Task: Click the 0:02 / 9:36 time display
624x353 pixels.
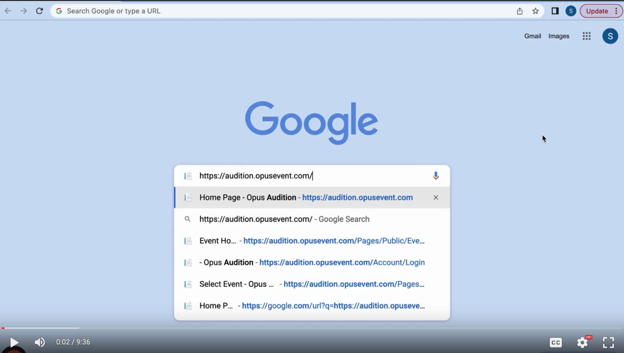Action: [x=73, y=342]
